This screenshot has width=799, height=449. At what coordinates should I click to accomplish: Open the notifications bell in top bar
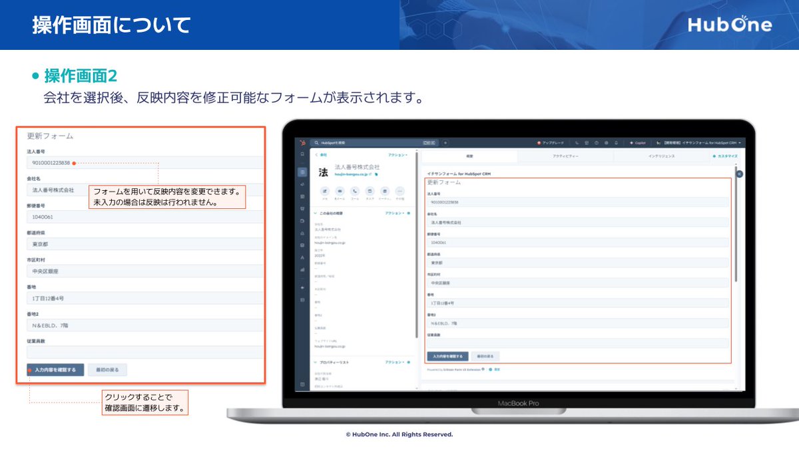pos(616,142)
